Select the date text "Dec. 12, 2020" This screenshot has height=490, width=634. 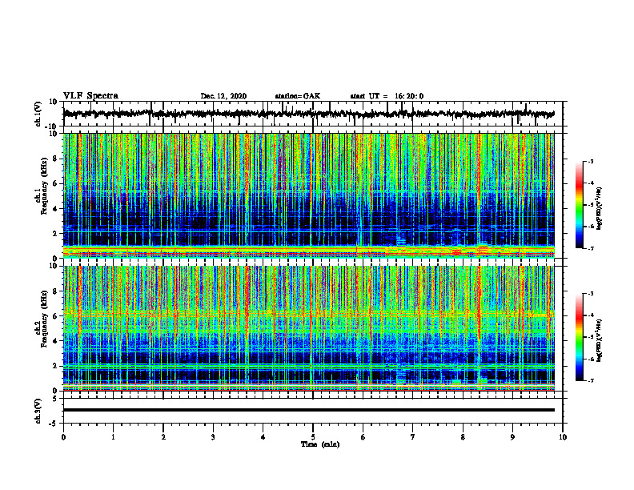point(223,96)
